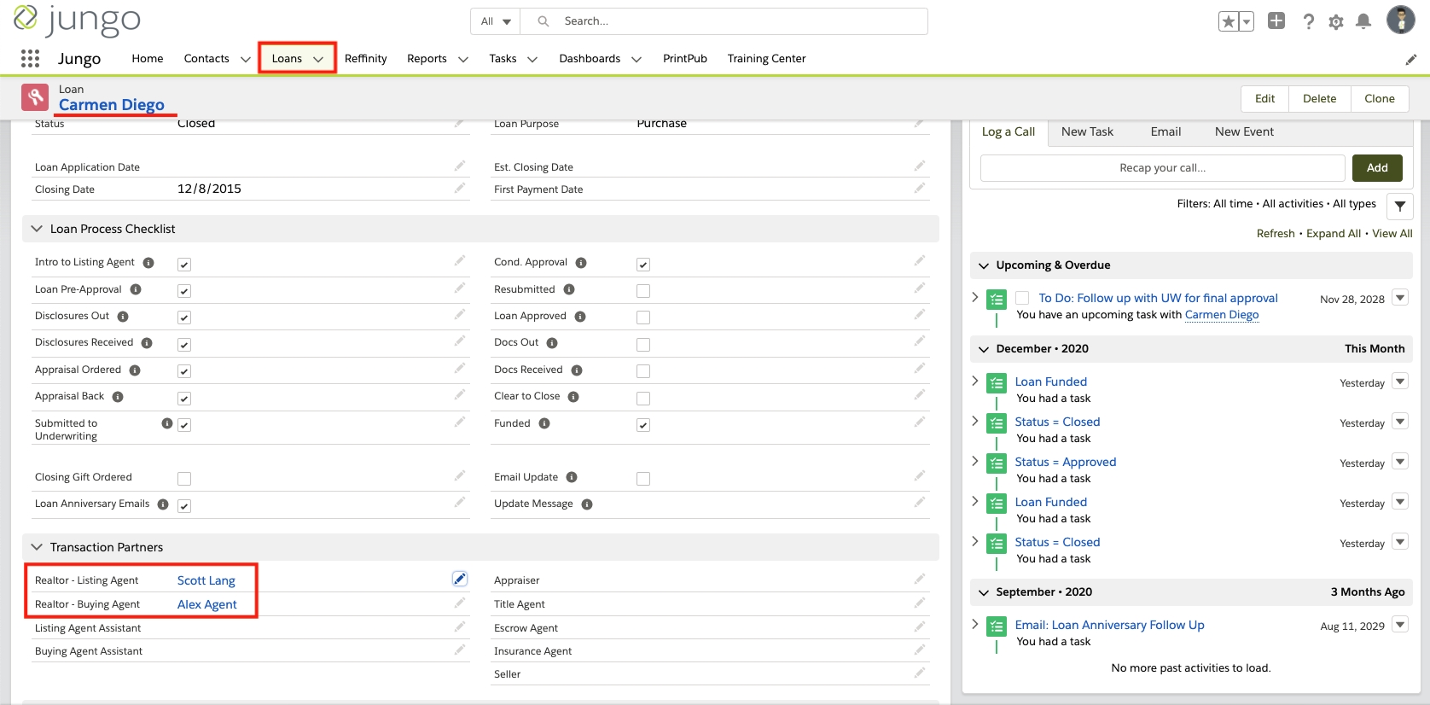Click the Recap your call input field
This screenshot has width=1430, height=705.
tap(1162, 168)
